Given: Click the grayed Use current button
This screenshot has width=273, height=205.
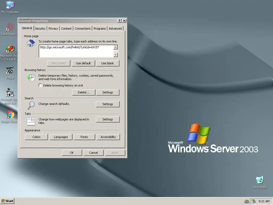Looking at the screenshot, I should click(58, 63).
